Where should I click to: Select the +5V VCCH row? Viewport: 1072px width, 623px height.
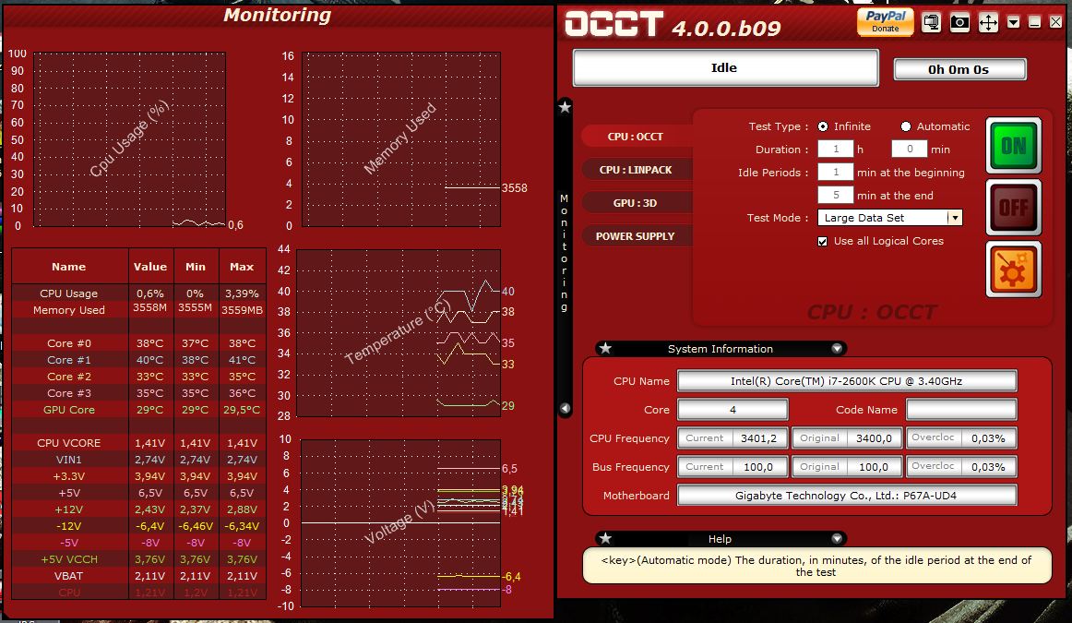pos(138,559)
